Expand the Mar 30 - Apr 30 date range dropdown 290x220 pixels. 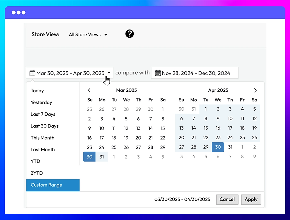(x=70, y=73)
